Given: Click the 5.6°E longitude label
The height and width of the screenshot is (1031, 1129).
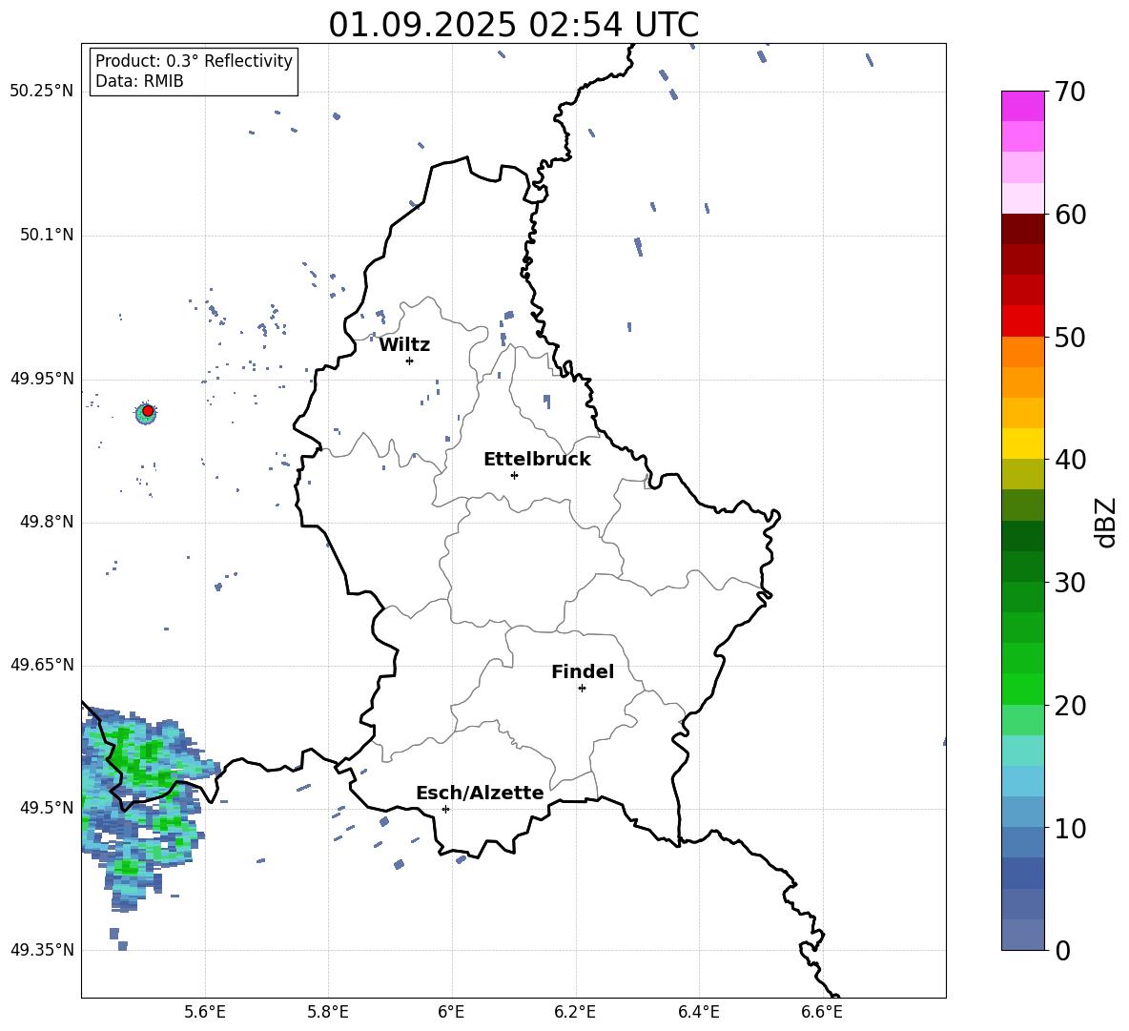Looking at the screenshot, I should [x=205, y=1012].
